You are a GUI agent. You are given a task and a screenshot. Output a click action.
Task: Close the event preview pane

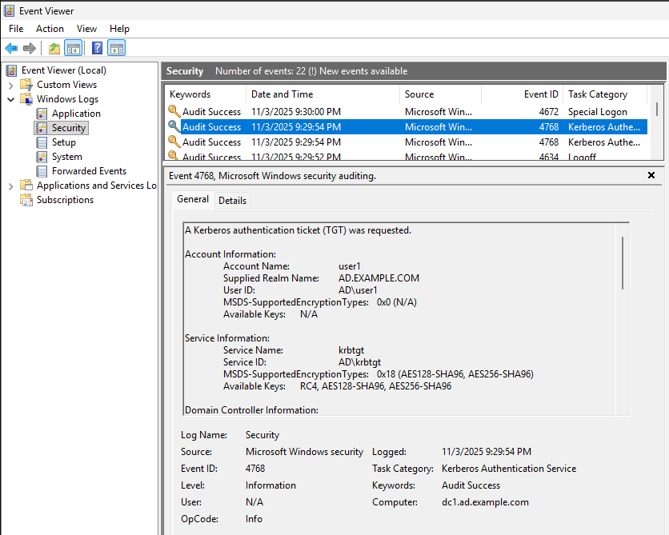(651, 175)
